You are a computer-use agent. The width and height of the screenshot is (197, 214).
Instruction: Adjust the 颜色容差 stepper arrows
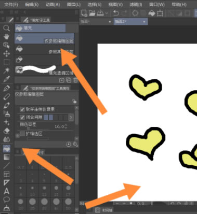[x=65, y=126]
